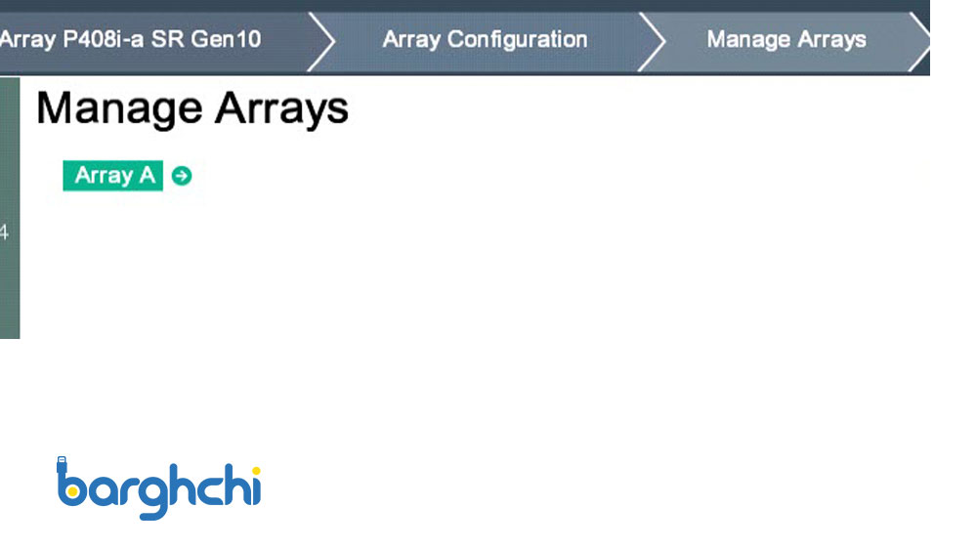Select the Array Configuration breadcrumb
Screen dimensions: 977x549
coord(485,40)
